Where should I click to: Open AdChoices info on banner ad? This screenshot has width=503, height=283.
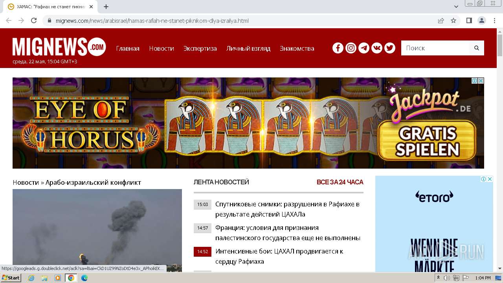(475, 81)
